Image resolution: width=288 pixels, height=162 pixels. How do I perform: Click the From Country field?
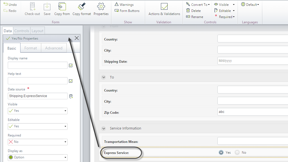point(253,39)
